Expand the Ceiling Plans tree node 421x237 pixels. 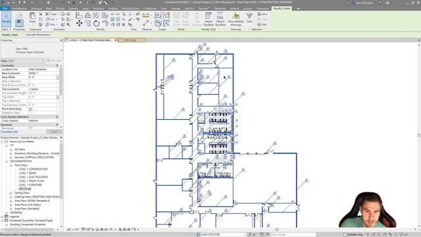pos(11,193)
